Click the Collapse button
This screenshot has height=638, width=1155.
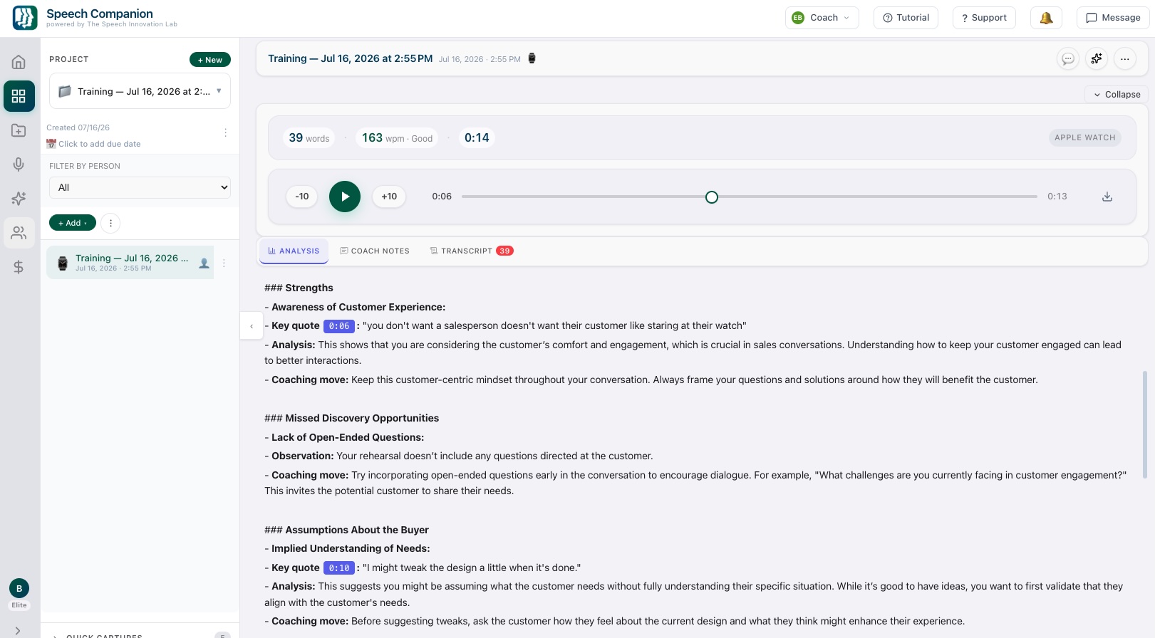click(x=1117, y=94)
